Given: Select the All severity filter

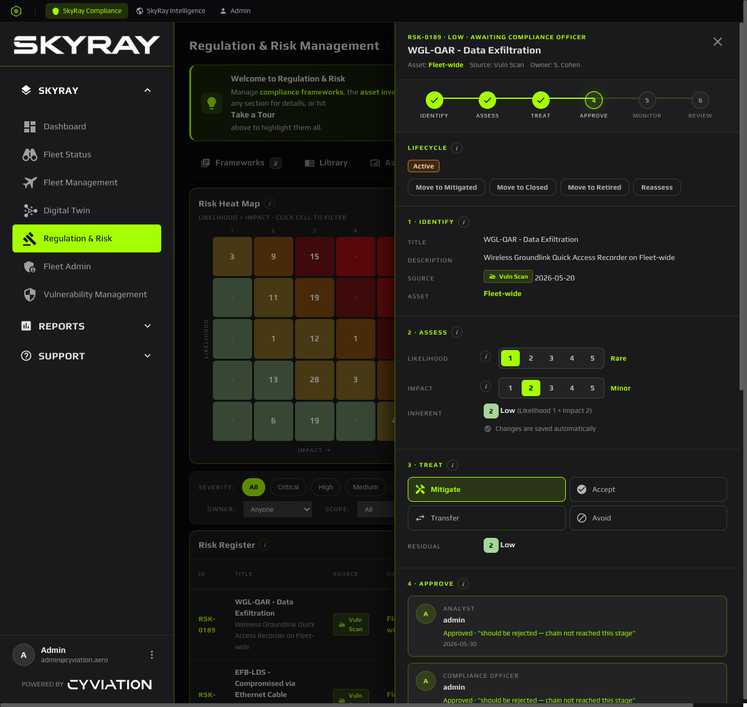Looking at the screenshot, I should click(253, 488).
